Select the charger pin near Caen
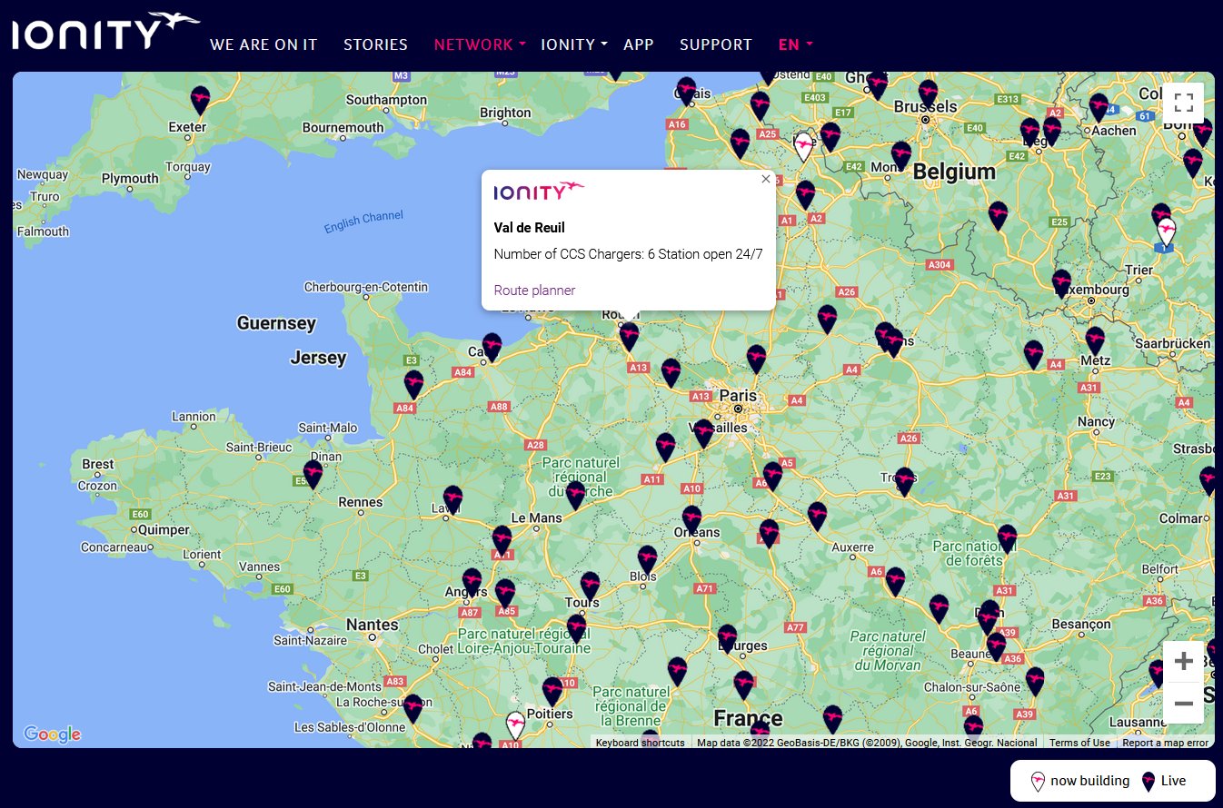 coord(492,346)
